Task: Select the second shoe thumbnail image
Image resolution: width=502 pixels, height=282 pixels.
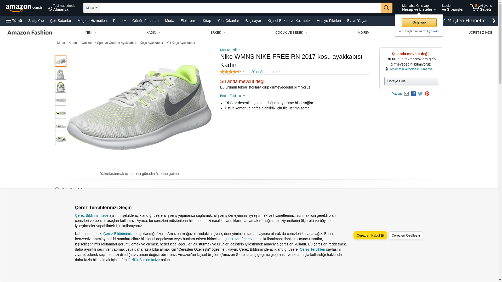Action: coord(61,74)
